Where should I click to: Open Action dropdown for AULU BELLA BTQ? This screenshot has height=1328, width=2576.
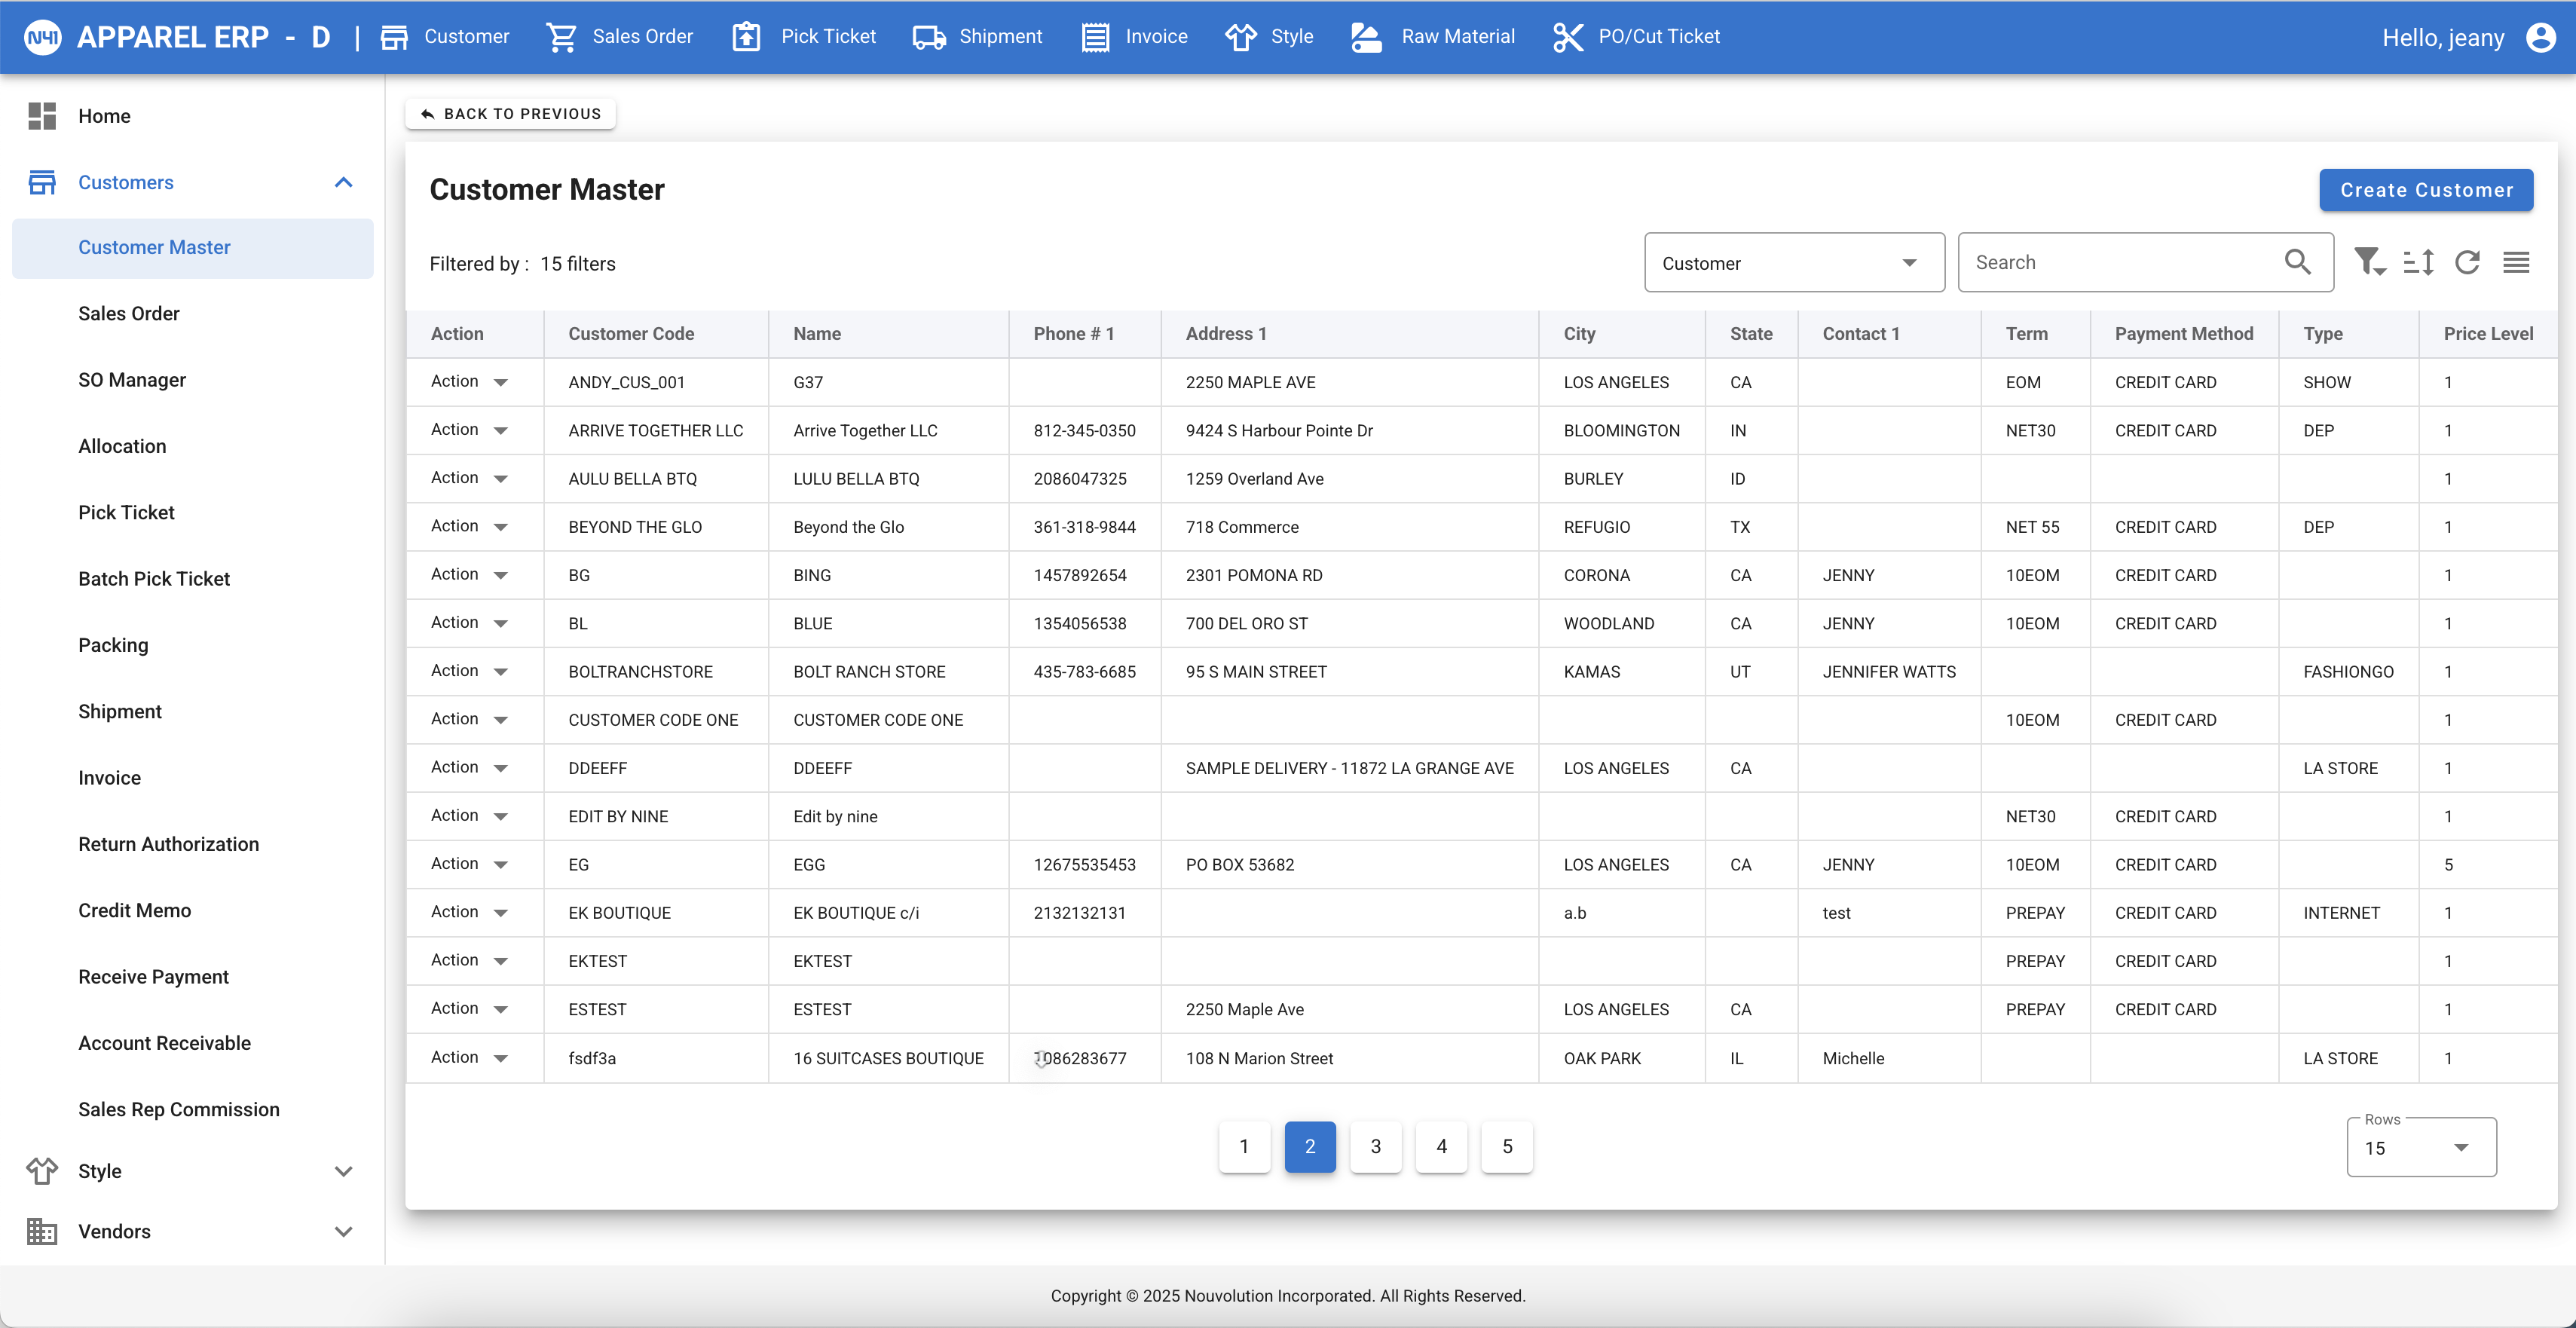tap(469, 478)
